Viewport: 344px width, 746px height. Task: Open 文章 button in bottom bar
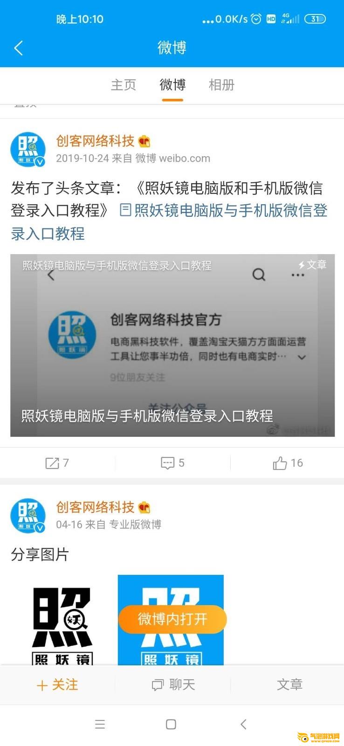click(289, 684)
